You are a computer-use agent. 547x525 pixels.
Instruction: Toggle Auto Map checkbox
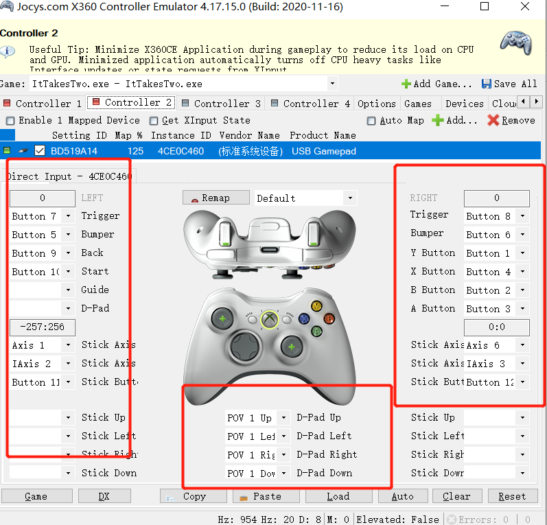point(371,121)
